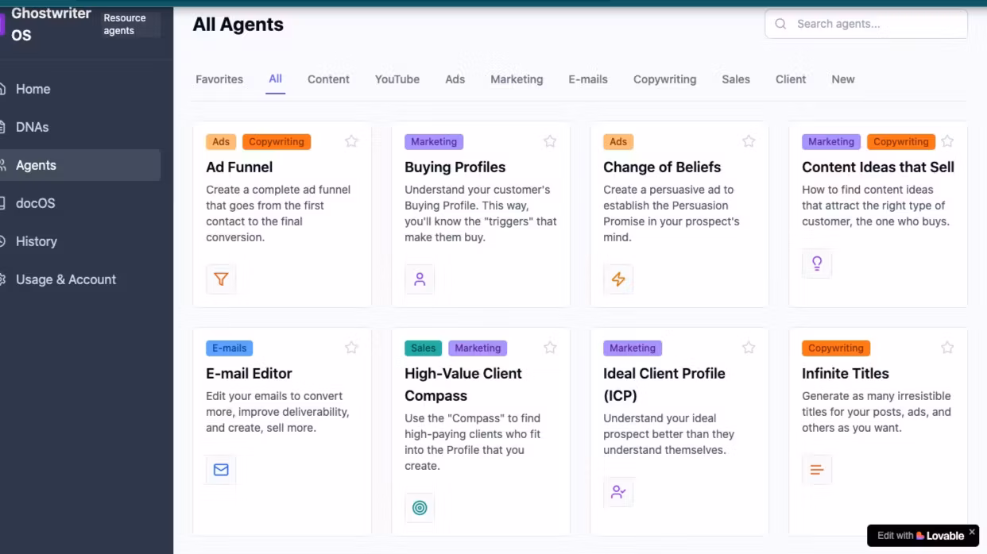Viewport: 987px width, 554px height.
Task: Select the Marketing tab in the category bar
Action: [x=517, y=79]
